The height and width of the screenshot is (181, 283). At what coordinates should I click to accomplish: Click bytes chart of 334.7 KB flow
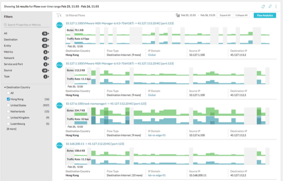(168, 112)
